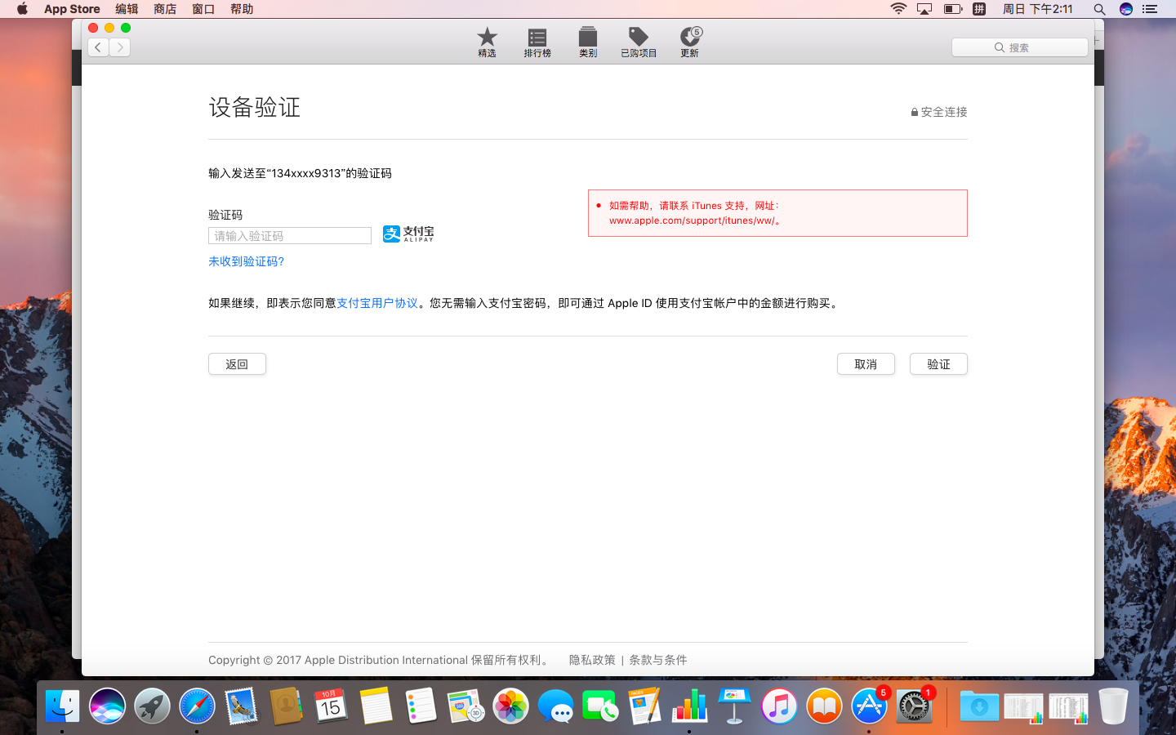Viewport: 1176px width, 735px height.
Task: Open the Purchased (已购项目) tag icon
Action: (639, 42)
